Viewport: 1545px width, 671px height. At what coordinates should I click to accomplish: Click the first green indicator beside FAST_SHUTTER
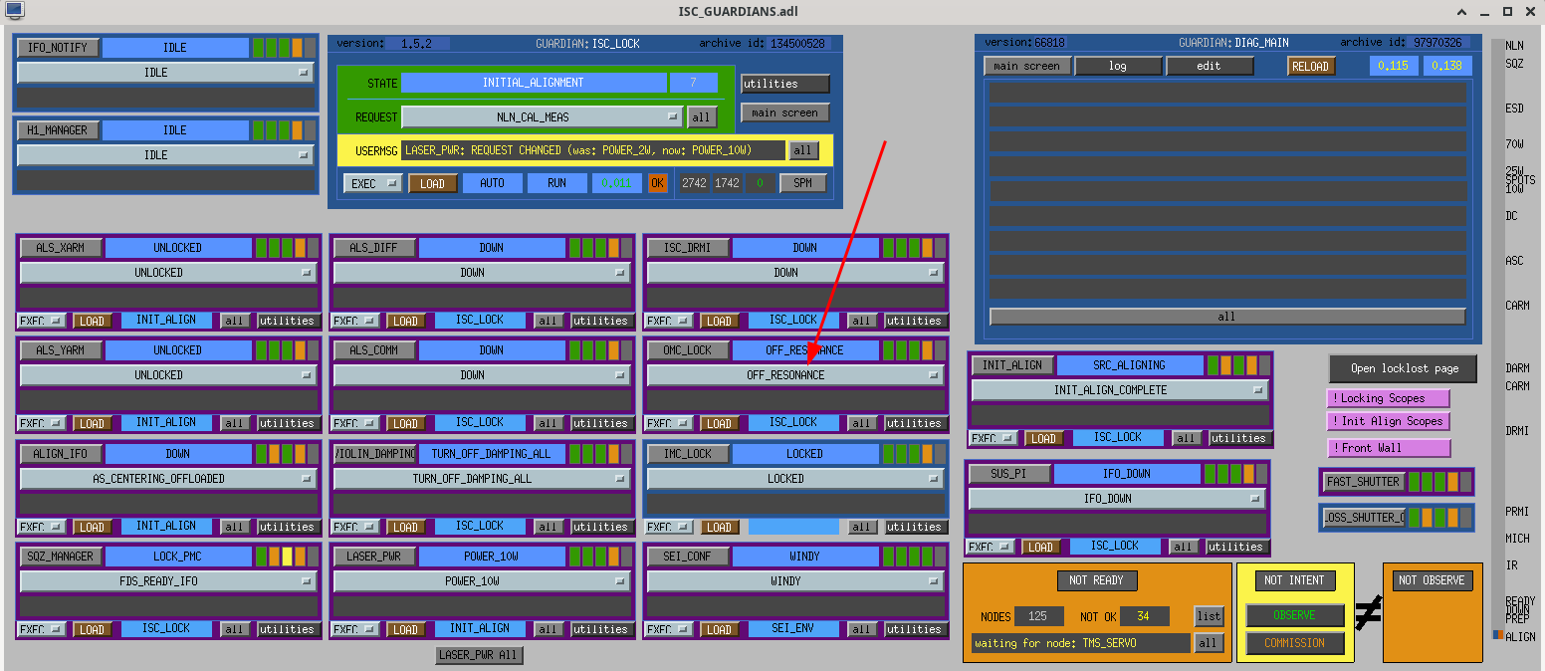pyautogui.click(x=1414, y=482)
